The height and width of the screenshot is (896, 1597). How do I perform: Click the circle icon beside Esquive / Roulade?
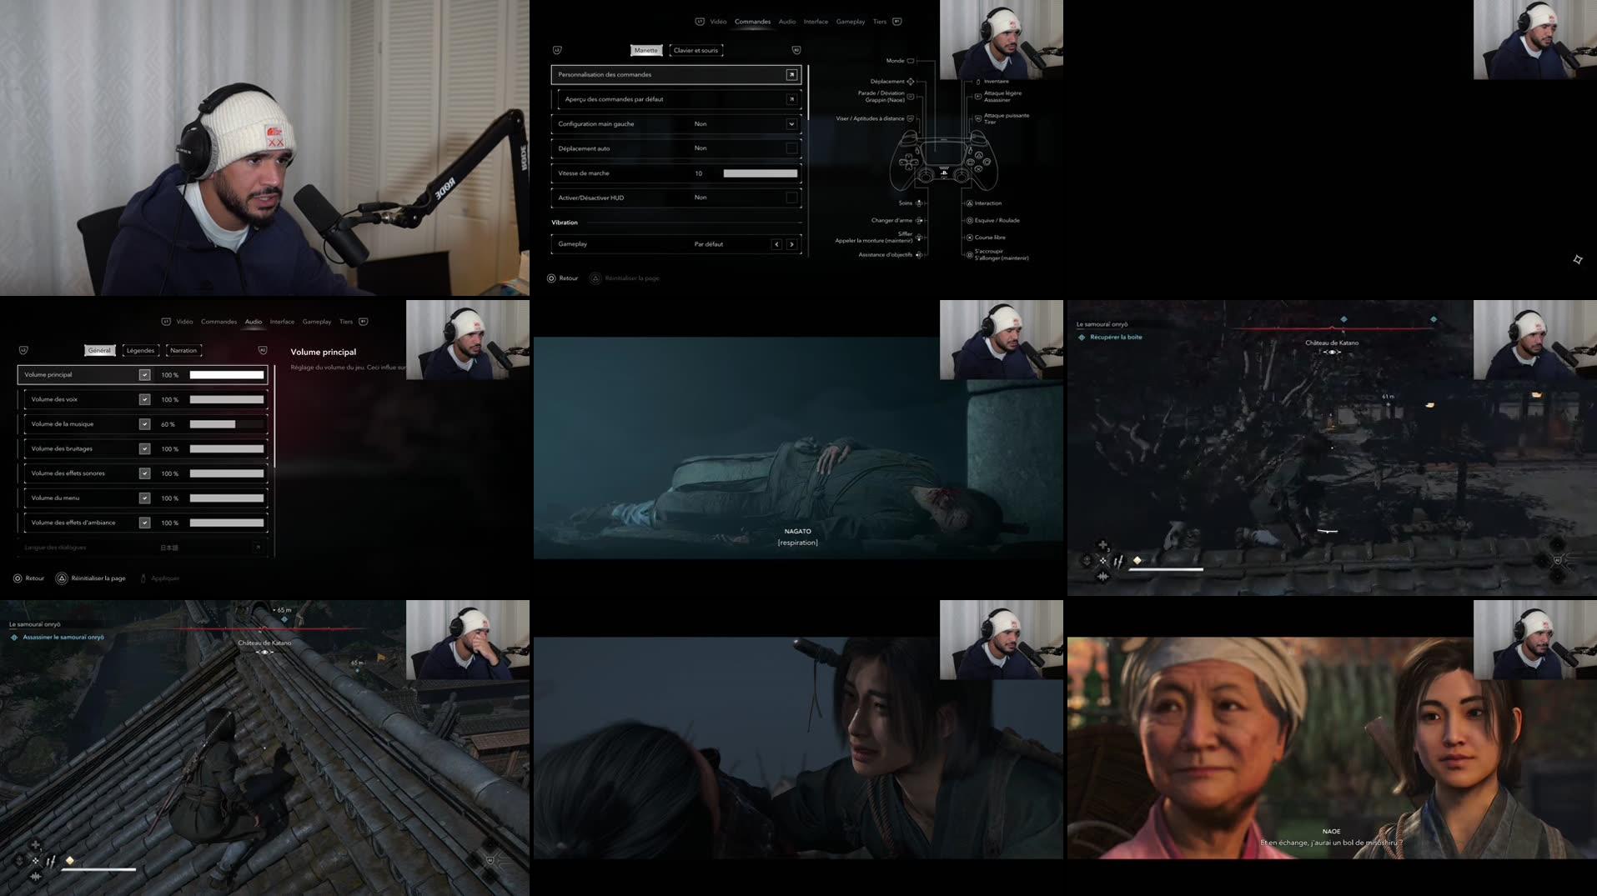pyautogui.click(x=969, y=221)
